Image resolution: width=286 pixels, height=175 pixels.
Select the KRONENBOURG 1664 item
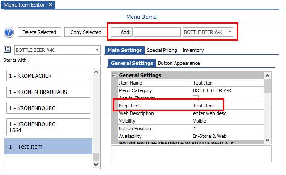tap(48, 127)
